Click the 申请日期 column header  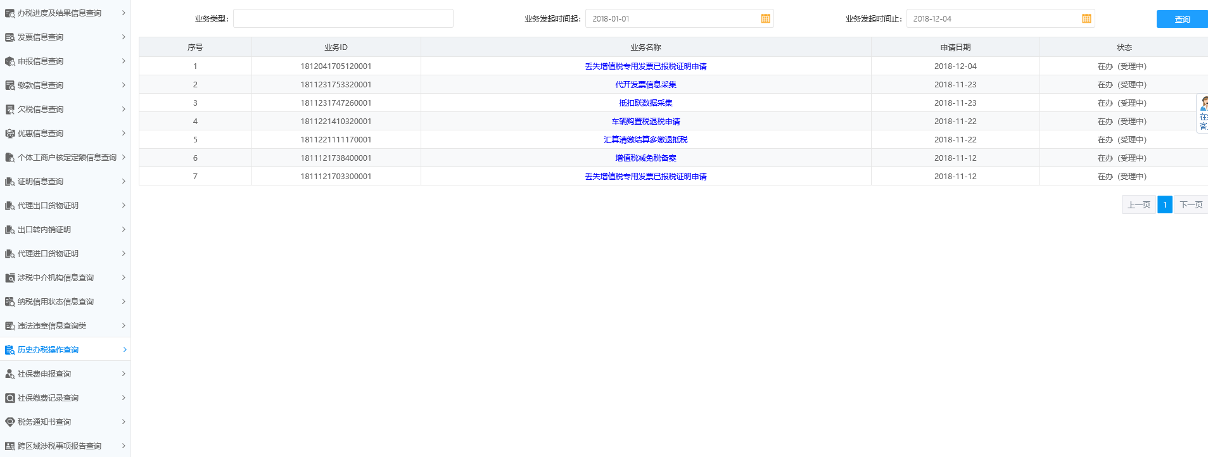[x=955, y=47]
